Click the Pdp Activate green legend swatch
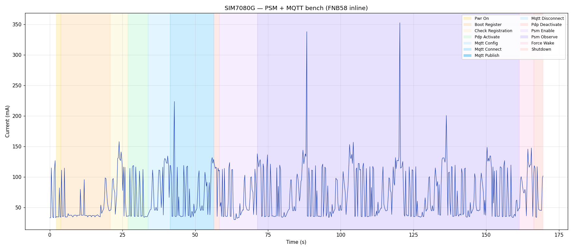 [x=468, y=37]
